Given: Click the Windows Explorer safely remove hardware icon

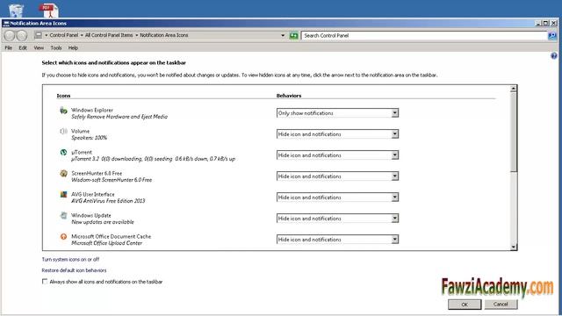Looking at the screenshot, I should click(63, 111).
